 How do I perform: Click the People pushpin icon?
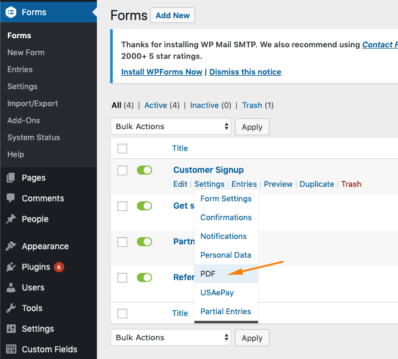(x=11, y=219)
